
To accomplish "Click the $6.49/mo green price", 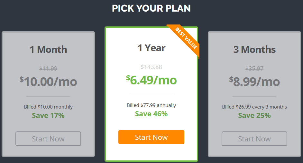I will 151,80.
